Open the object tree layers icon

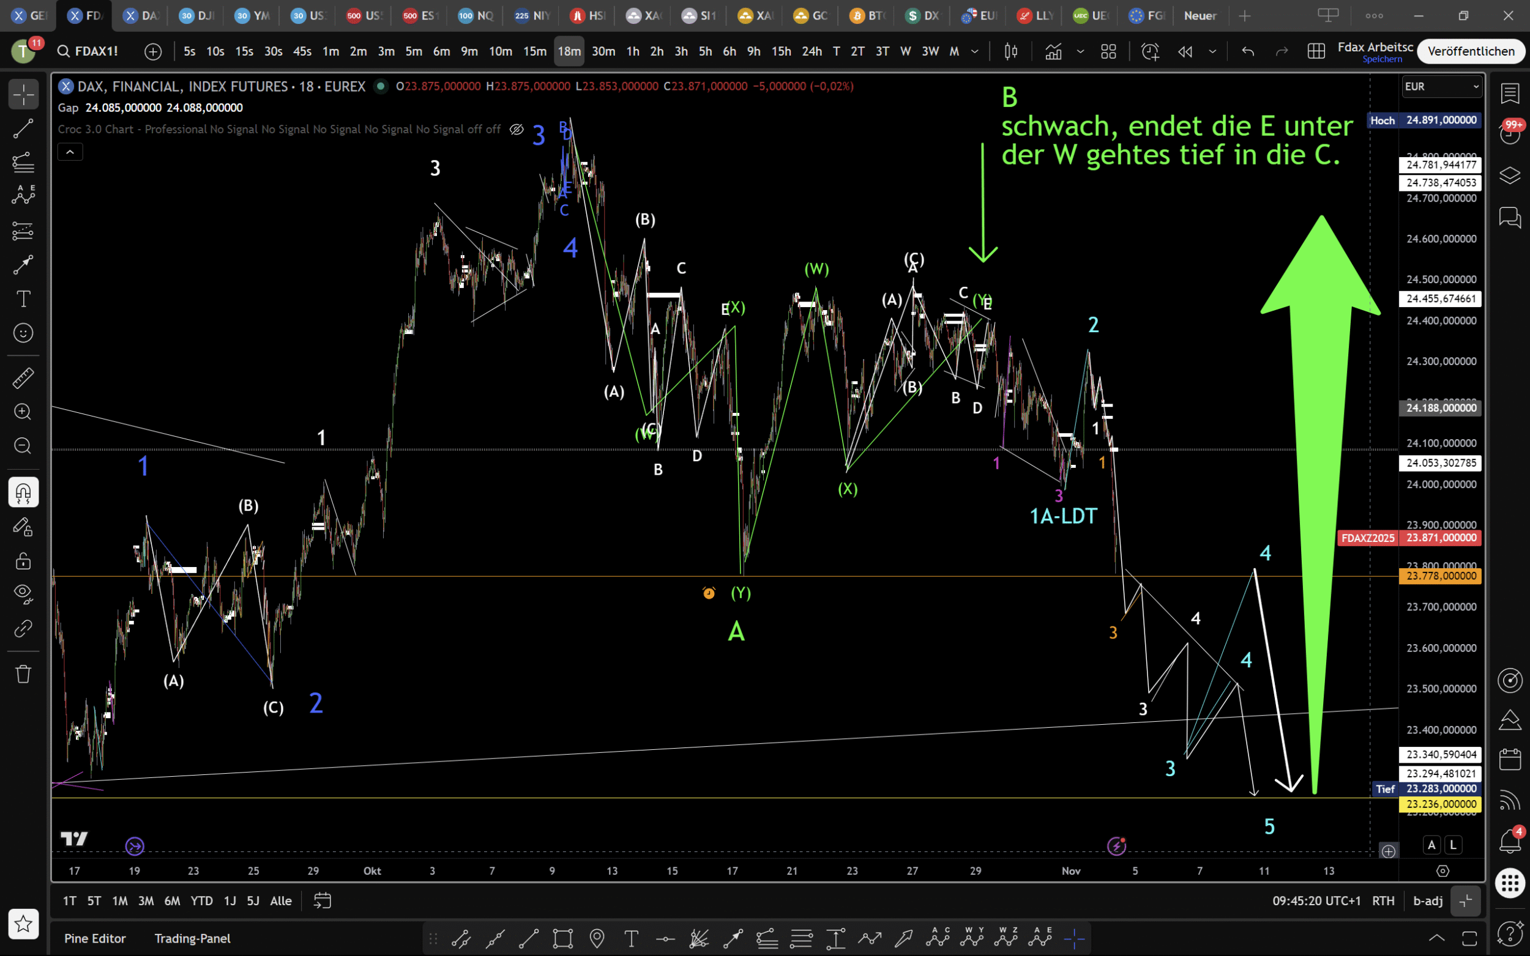tap(1510, 175)
